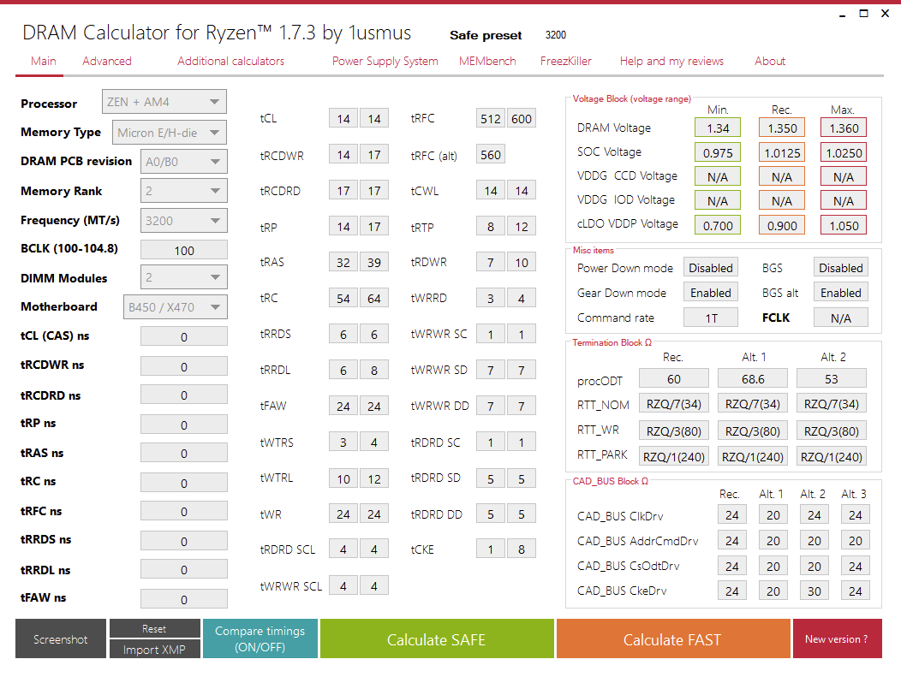Switch to the Main tab

click(44, 61)
